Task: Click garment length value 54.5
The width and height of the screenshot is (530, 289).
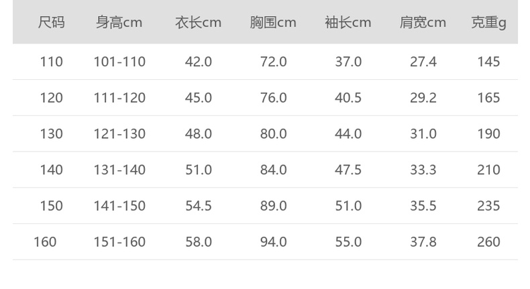Action: click(x=199, y=206)
